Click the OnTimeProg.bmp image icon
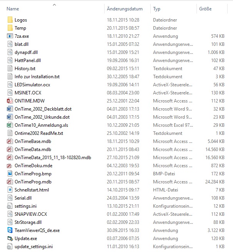The image size is (233, 252). [x=10, y=173]
